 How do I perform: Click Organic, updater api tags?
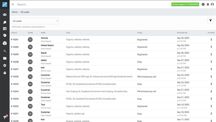point(76,114)
